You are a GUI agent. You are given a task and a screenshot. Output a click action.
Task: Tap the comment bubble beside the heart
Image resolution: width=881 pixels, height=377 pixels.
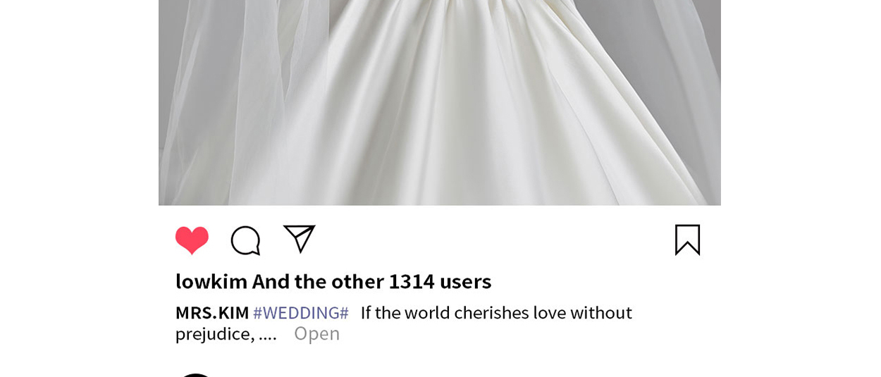pyautogui.click(x=246, y=240)
